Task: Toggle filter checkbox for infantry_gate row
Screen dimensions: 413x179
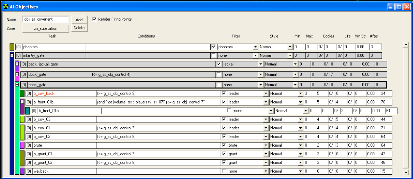Action: 213,55
